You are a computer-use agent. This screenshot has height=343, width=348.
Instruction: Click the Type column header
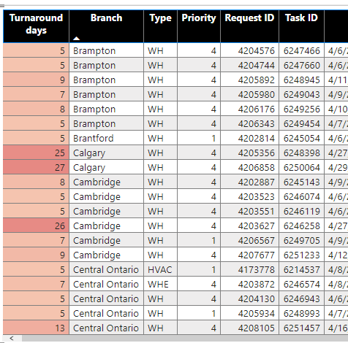(x=161, y=26)
